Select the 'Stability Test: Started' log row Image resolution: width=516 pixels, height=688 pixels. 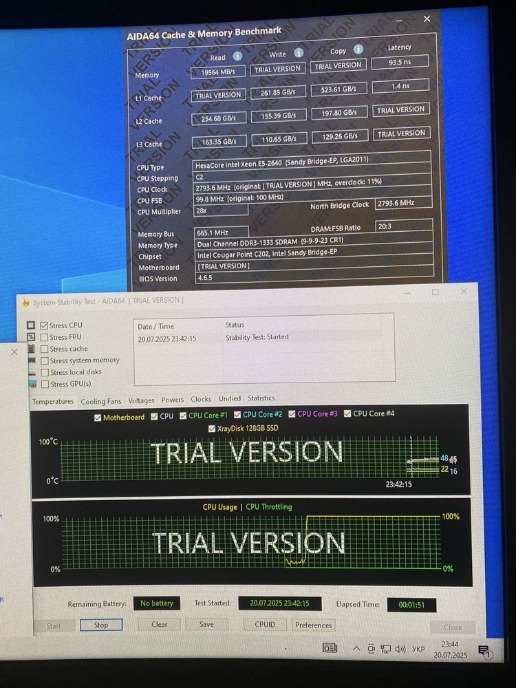tap(259, 338)
